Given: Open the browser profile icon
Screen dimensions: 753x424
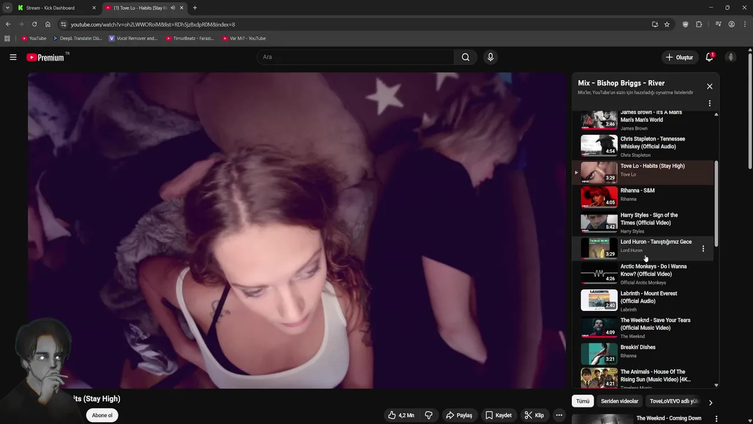Looking at the screenshot, I should click(x=731, y=24).
